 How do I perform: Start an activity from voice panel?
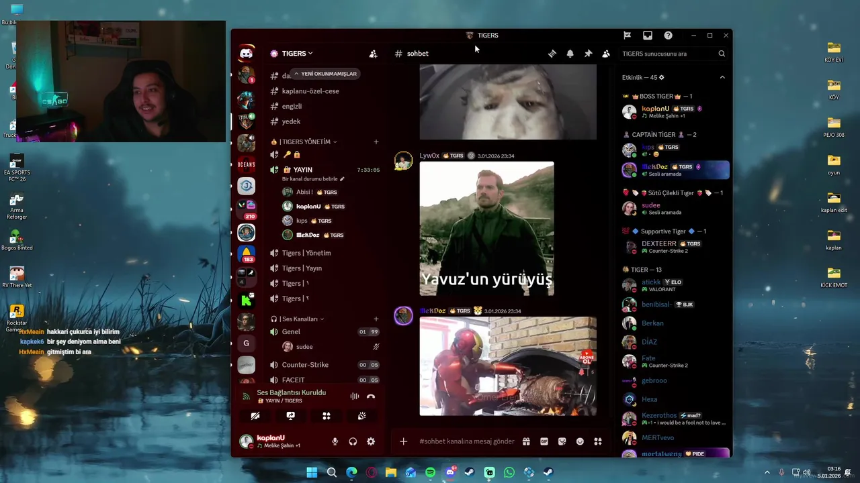click(326, 416)
